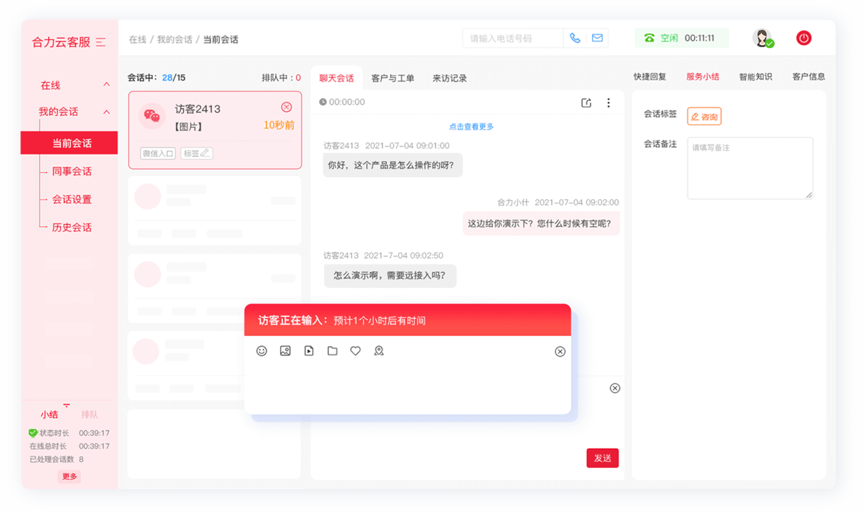Click the location sharing icon
The height and width of the screenshot is (512, 863).
pyautogui.click(x=379, y=351)
